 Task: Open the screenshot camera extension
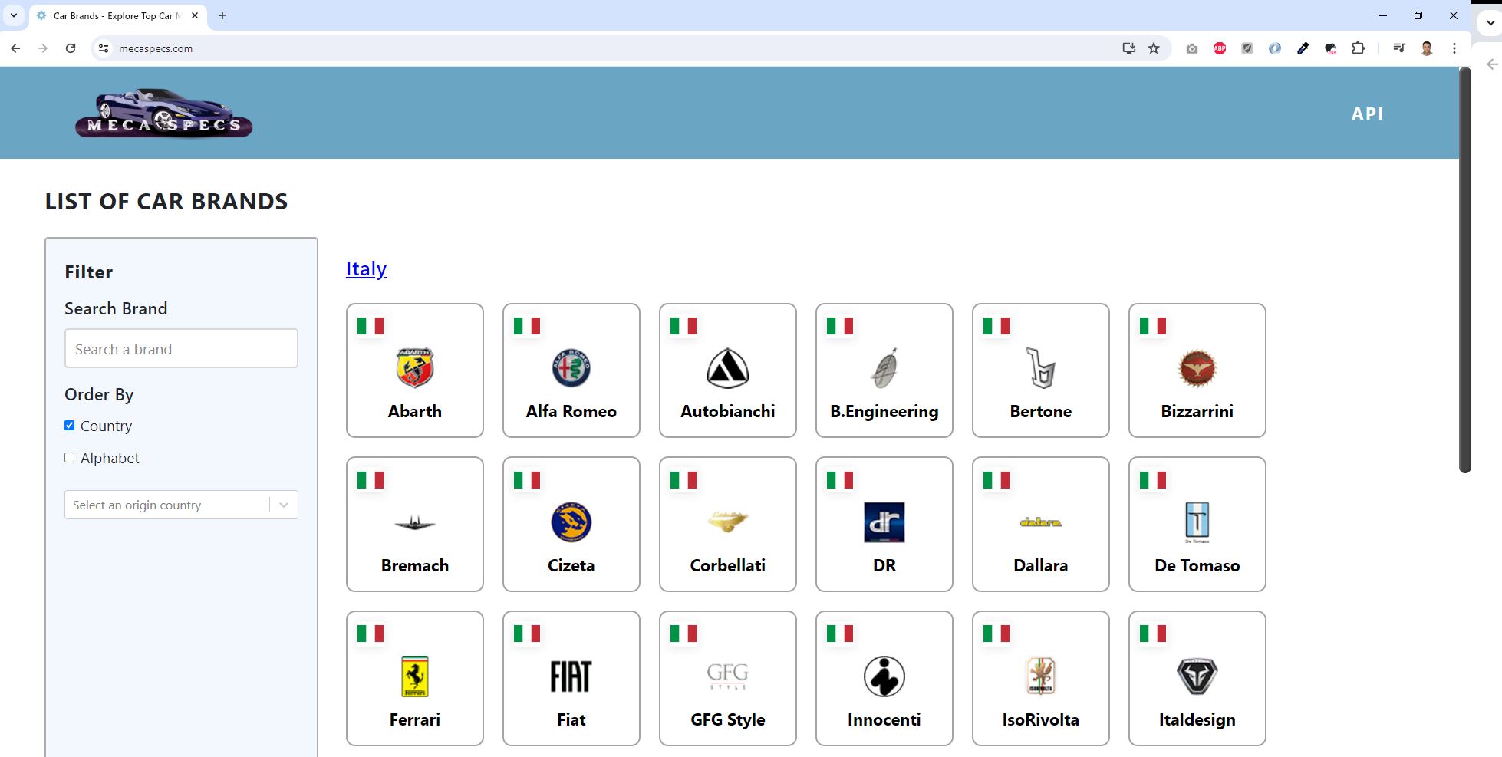[1191, 48]
